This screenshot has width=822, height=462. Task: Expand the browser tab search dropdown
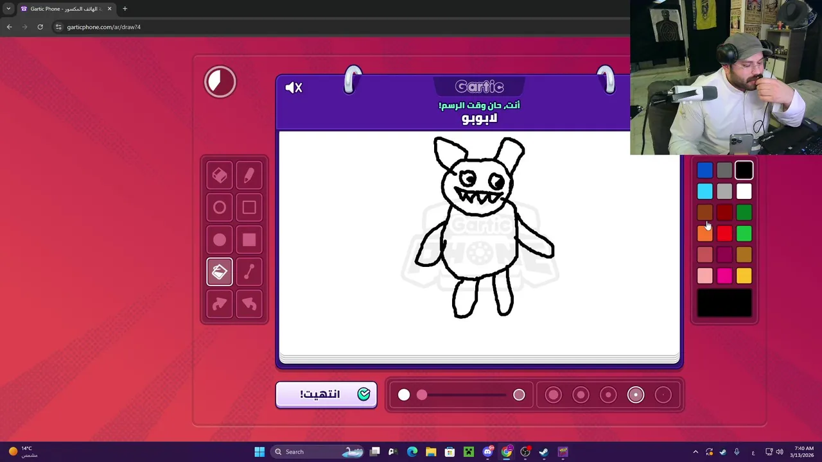pos(8,9)
